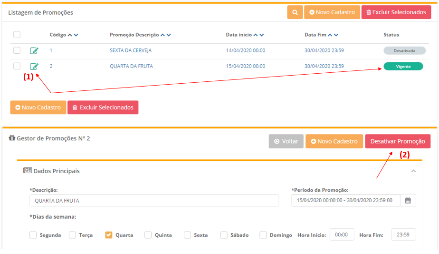Uncheck the Quarta weekday checkbox
Viewport: 439px width, 254px height.
coord(109,235)
